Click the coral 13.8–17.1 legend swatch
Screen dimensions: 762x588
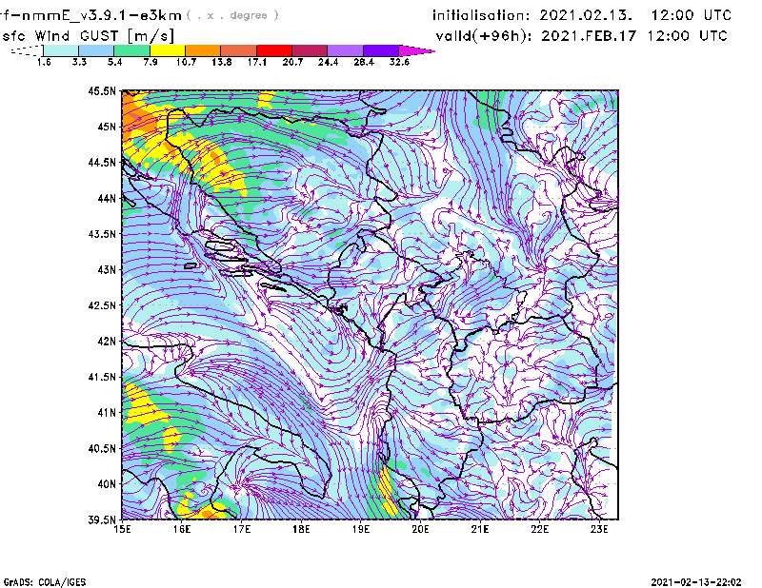click(239, 50)
